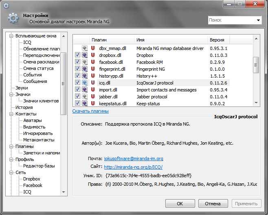Open the Поиск search dropdown arrow
Screen dimensions: 268x215
pyautogui.click(x=258, y=20)
